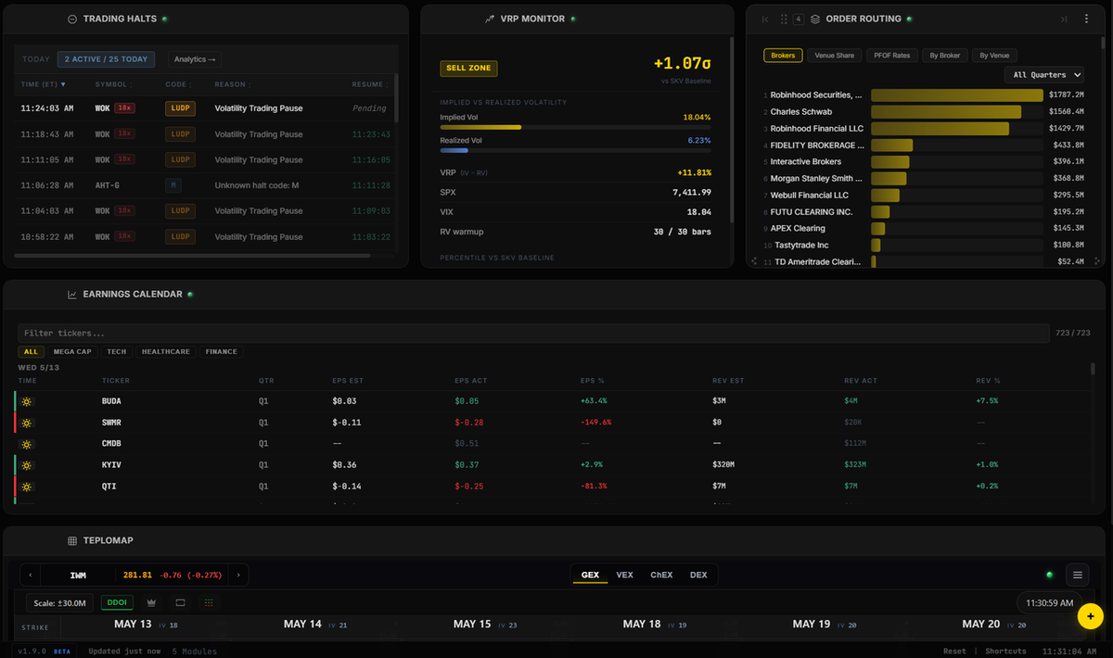Viewport: 1113px width, 658px height.
Task: Toggle the 2 Active / 25 Today filter
Action: click(x=106, y=59)
